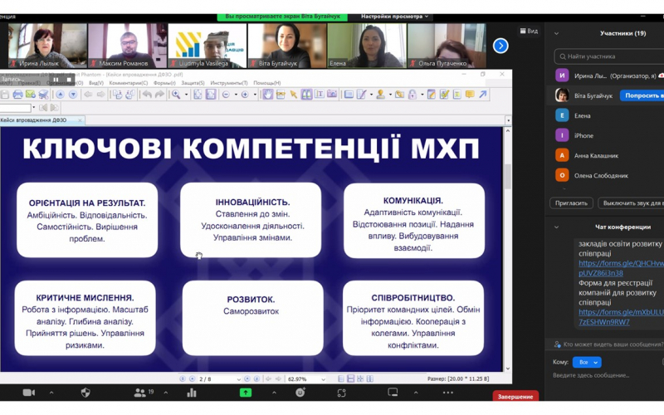Open the three-dots More menu in Zoom
The height and width of the screenshot is (415, 664).
(x=447, y=393)
